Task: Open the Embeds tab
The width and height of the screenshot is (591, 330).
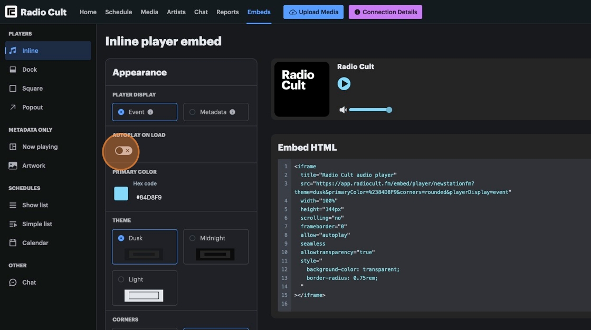Action: pos(259,12)
